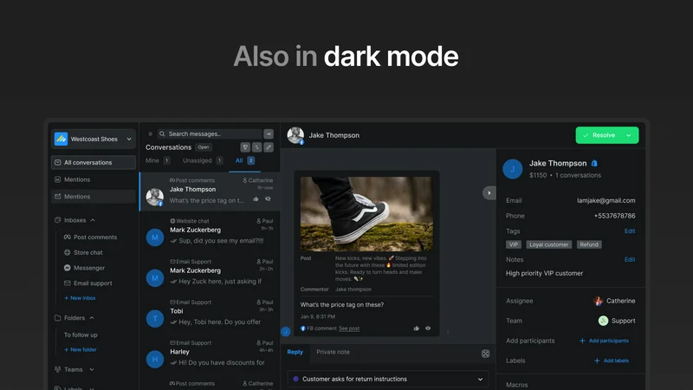Click the Westcoast Shoes logo icon
Image resolution: width=693 pixels, height=390 pixels.
click(61, 139)
